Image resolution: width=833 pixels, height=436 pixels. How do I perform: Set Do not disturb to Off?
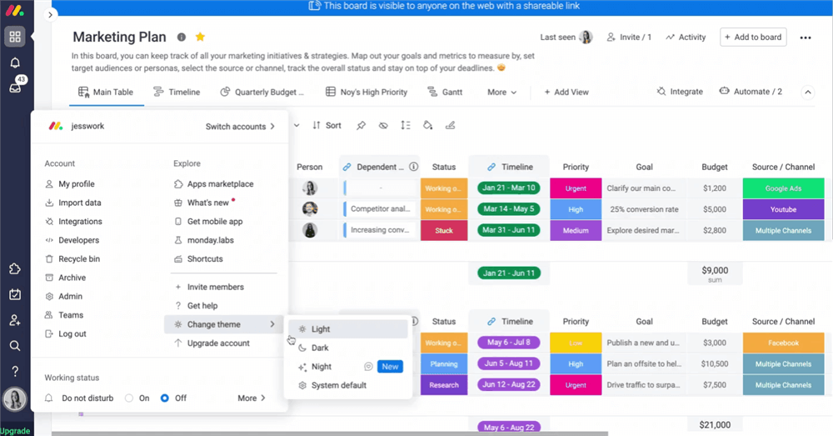click(165, 398)
